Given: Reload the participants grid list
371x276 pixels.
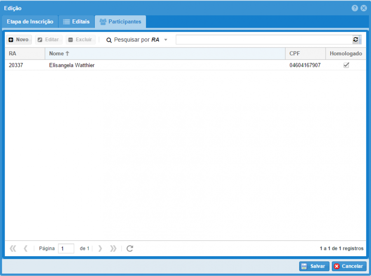Looking at the screenshot, I should tap(130, 248).
